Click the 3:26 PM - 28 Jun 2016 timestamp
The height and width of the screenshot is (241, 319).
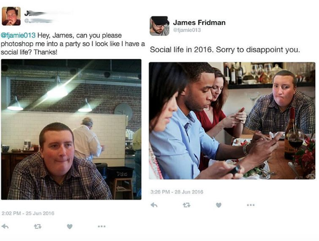click(x=177, y=192)
